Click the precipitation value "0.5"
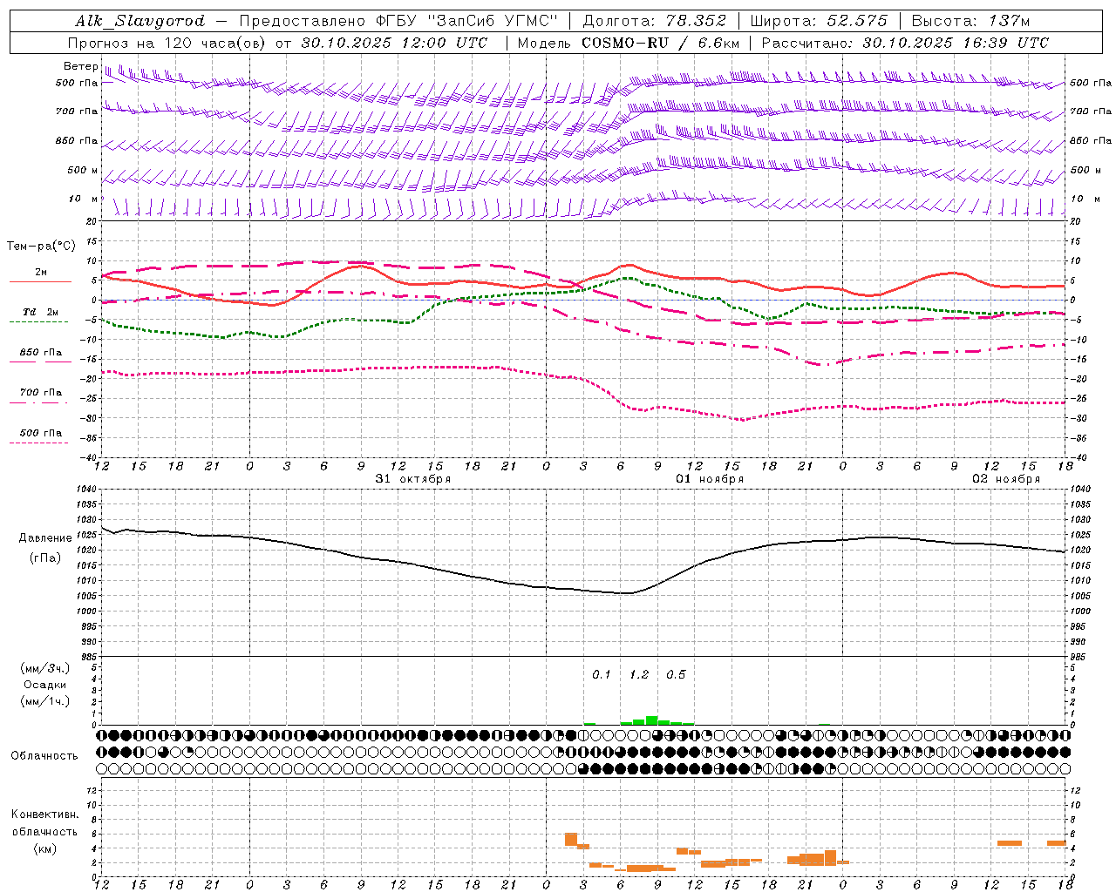Screen dimensions: 1116x892 tap(676, 675)
